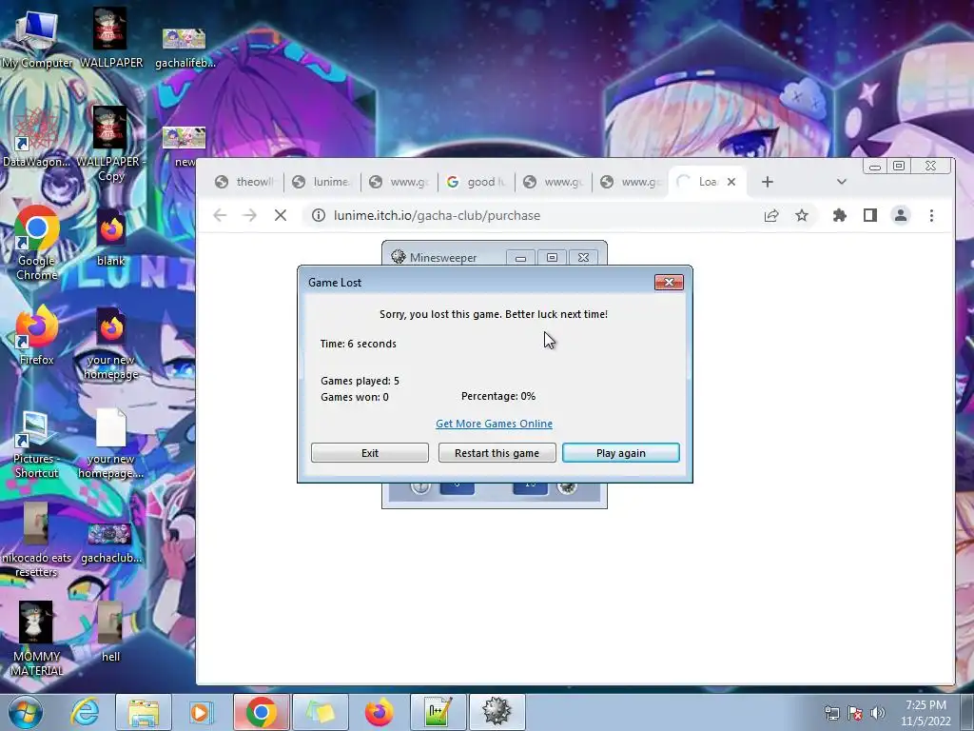The width and height of the screenshot is (974, 731).
Task: Click Play again in Game Lost dialog
Action: [620, 452]
